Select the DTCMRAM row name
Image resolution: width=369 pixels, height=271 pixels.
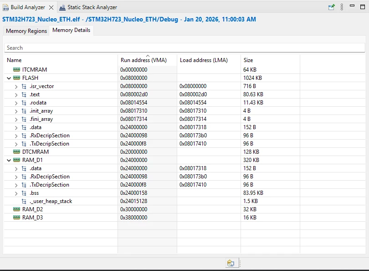pyautogui.click(x=36, y=152)
